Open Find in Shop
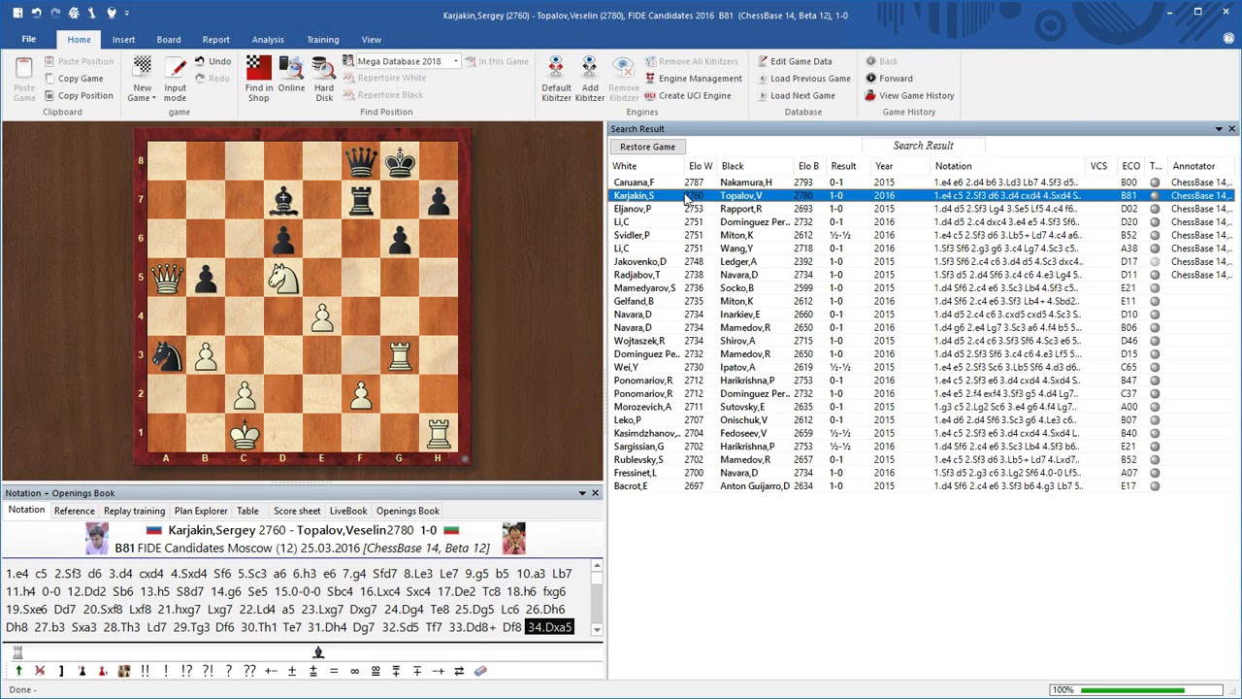Viewport: 1242px width, 699px height. click(x=258, y=80)
